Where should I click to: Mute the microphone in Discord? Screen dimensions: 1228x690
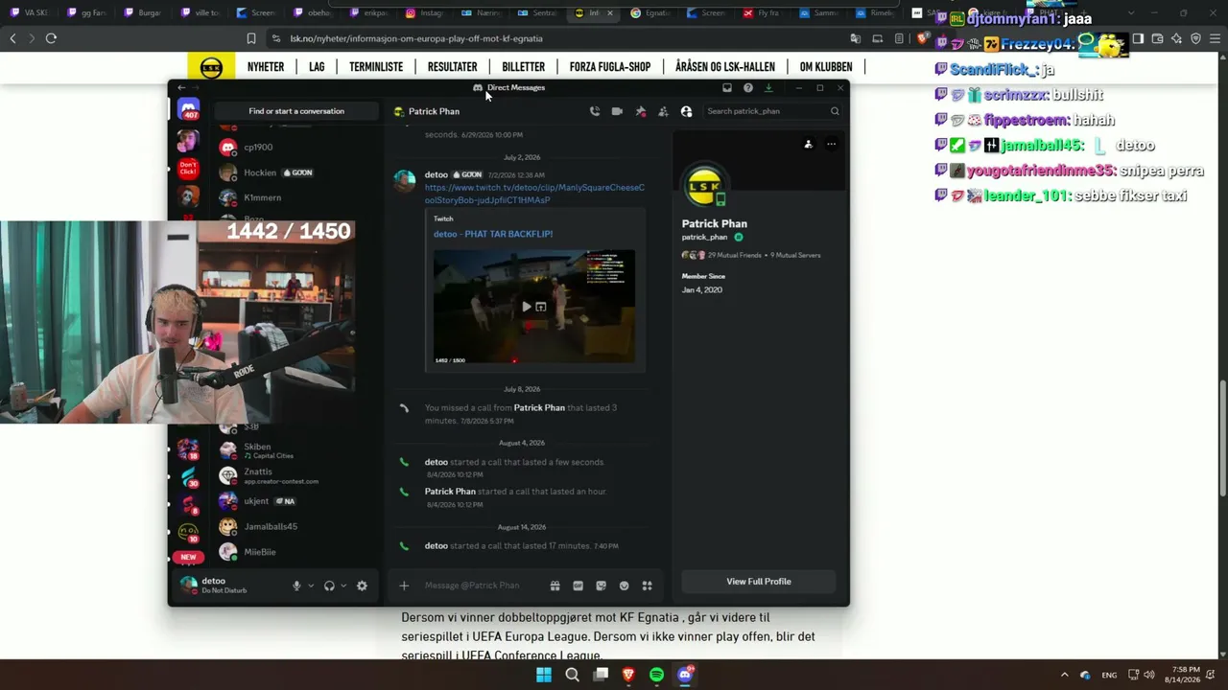pos(296,586)
